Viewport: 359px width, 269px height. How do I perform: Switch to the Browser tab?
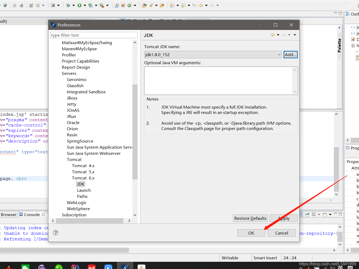pyautogui.click(x=9, y=214)
